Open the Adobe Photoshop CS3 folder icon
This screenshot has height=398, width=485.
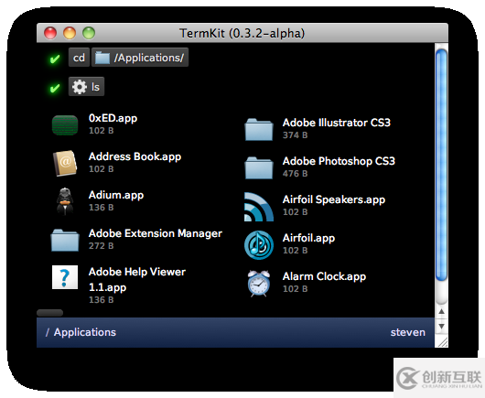click(x=259, y=168)
